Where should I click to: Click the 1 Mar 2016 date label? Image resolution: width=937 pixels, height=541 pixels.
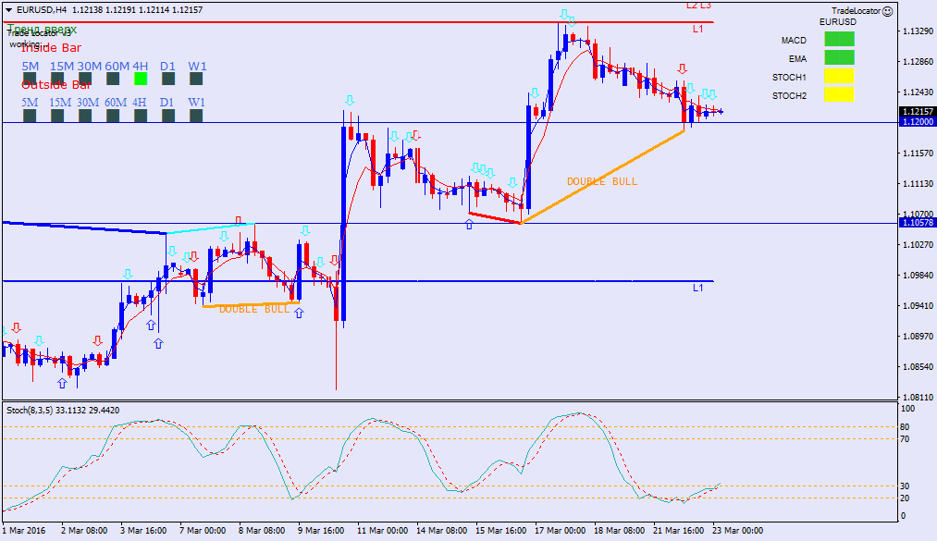pyautogui.click(x=24, y=530)
